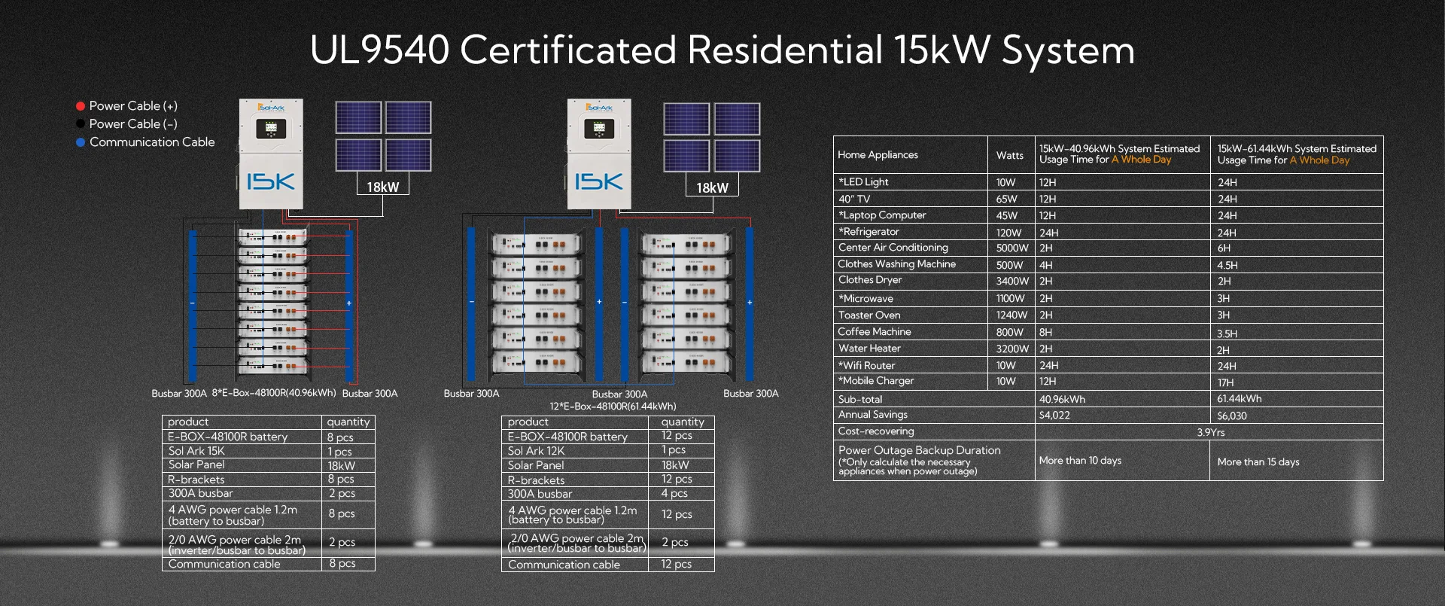Select the '*Mobile Charger' row label
This screenshot has height=606, width=1445.
(876, 381)
